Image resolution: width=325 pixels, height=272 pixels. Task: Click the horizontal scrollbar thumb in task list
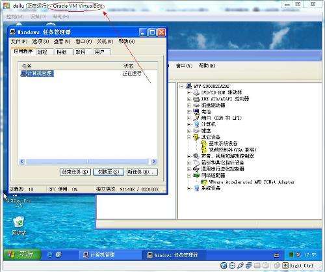pos(87,161)
